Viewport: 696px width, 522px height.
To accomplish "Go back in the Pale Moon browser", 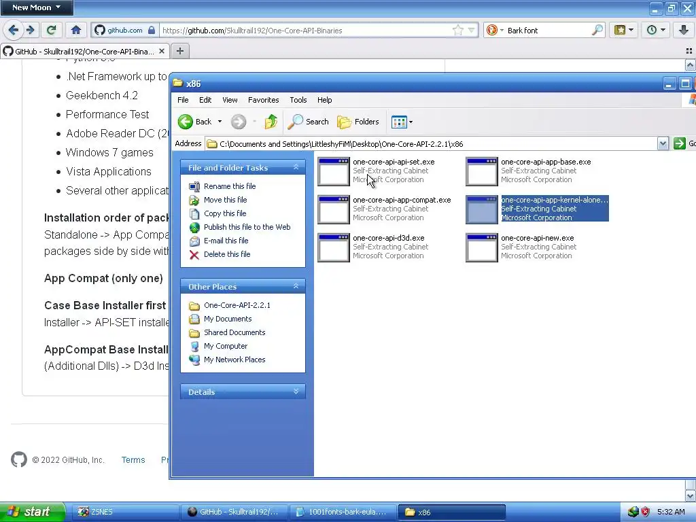I will click(x=13, y=30).
